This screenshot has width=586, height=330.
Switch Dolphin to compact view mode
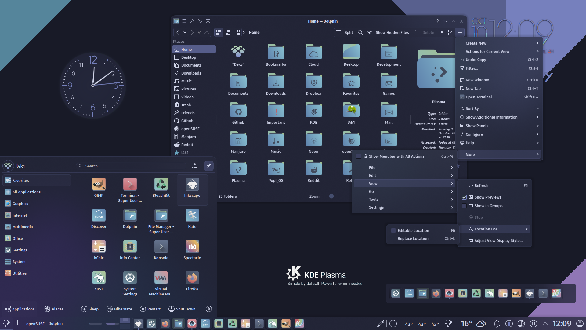click(x=228, y=32)
